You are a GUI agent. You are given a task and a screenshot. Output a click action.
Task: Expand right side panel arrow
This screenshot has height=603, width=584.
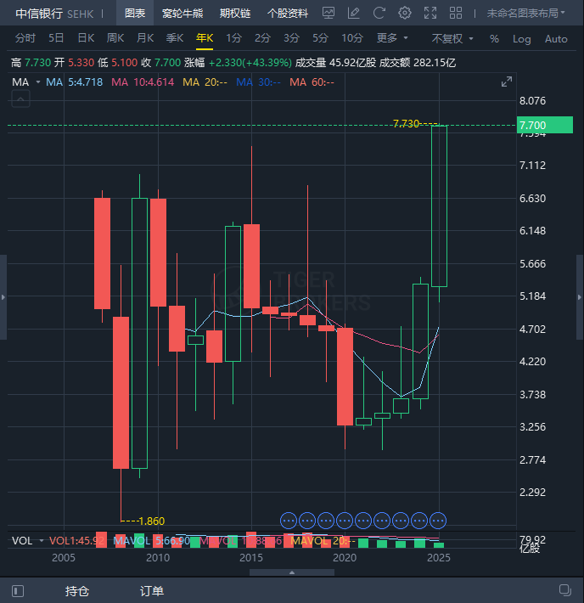580,297
